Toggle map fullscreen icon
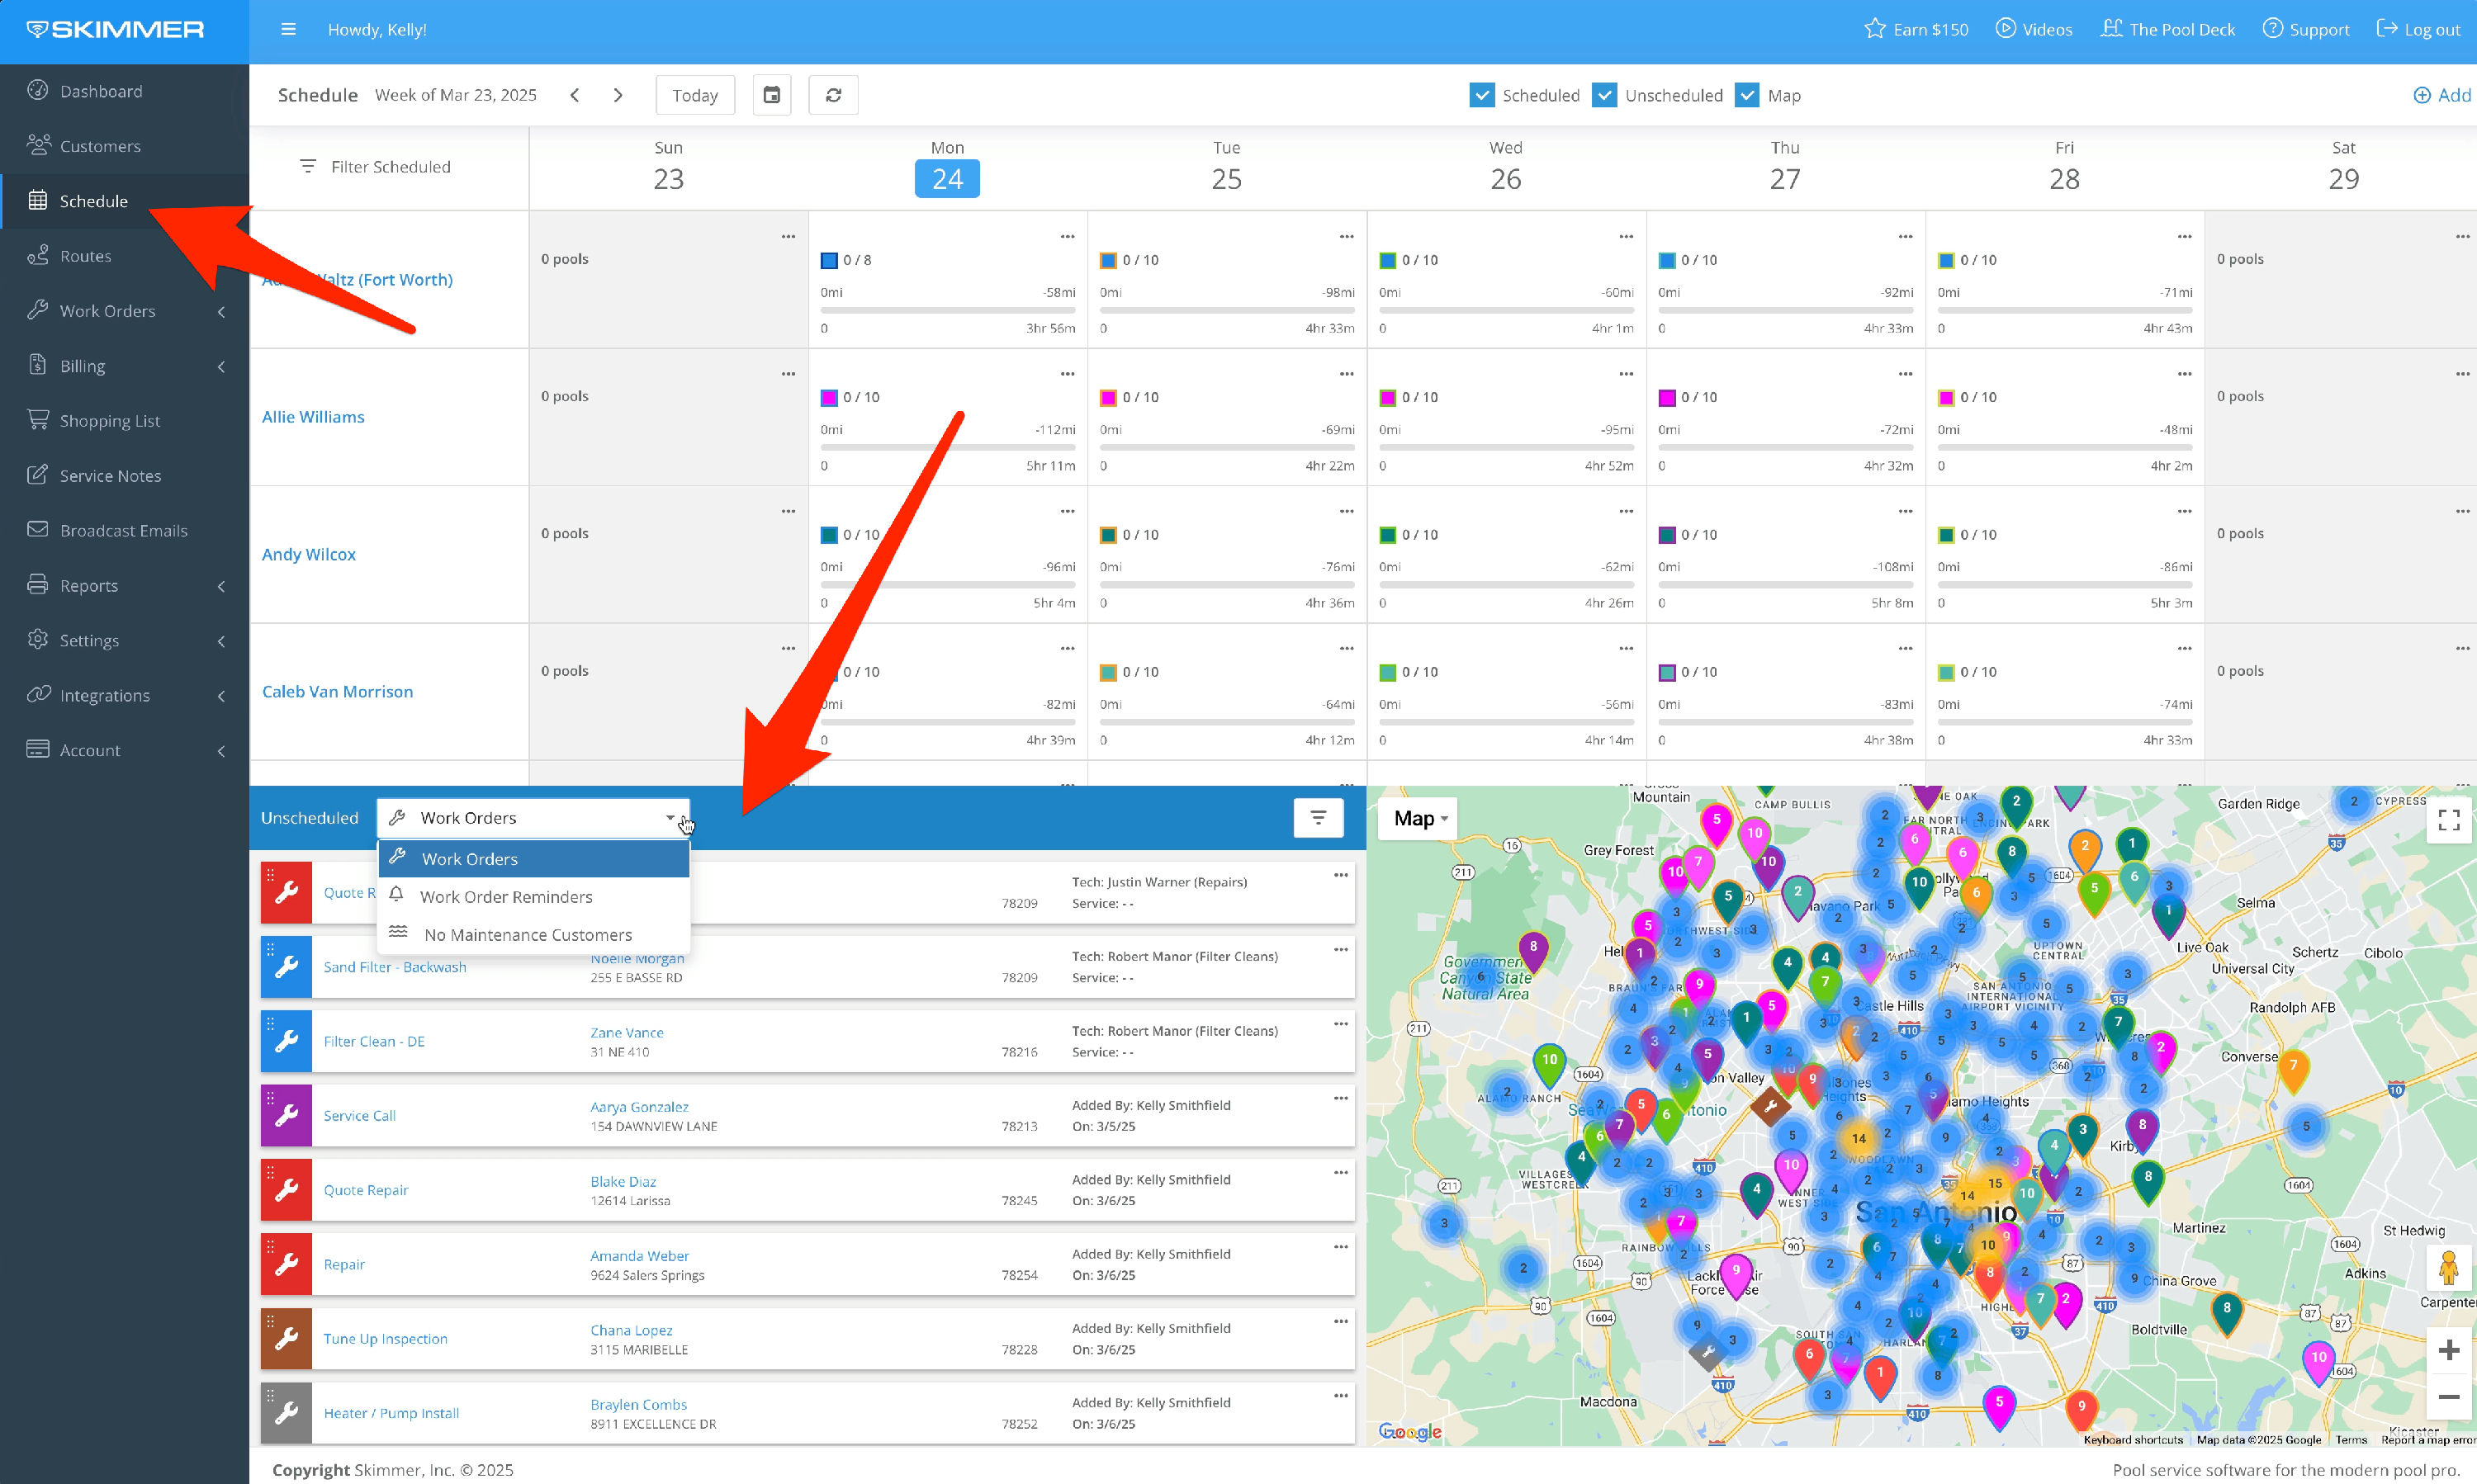The width and height of the screenshot is (2477, 1484). [2448, 820]
